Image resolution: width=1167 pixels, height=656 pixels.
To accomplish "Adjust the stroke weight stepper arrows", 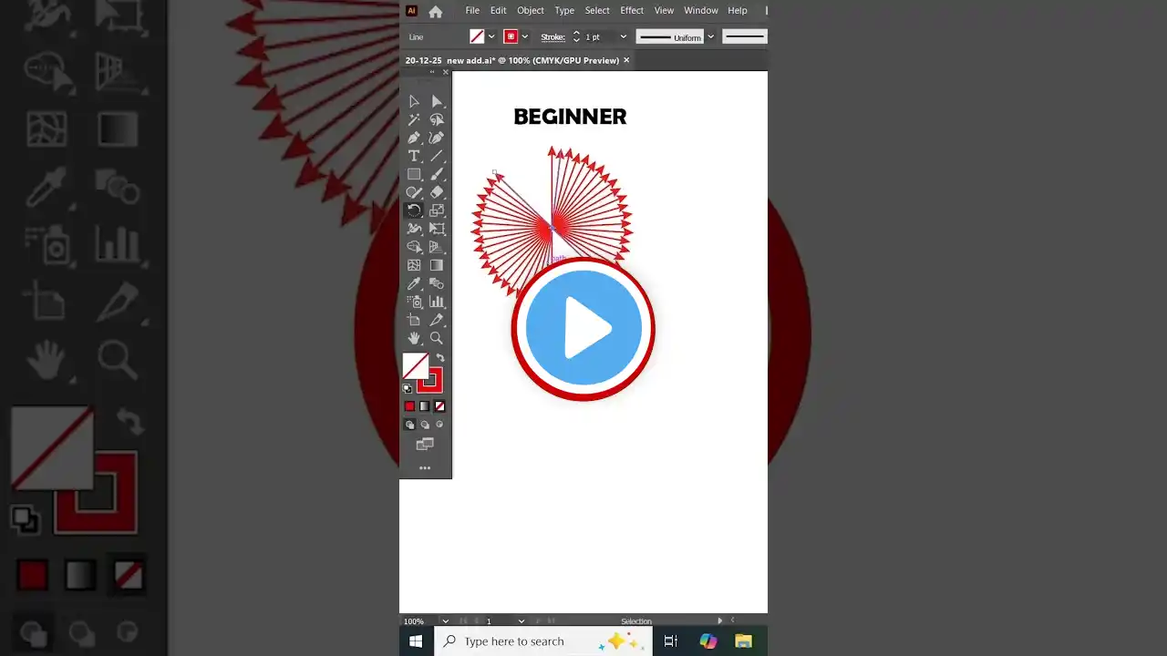I will [576, 37].
